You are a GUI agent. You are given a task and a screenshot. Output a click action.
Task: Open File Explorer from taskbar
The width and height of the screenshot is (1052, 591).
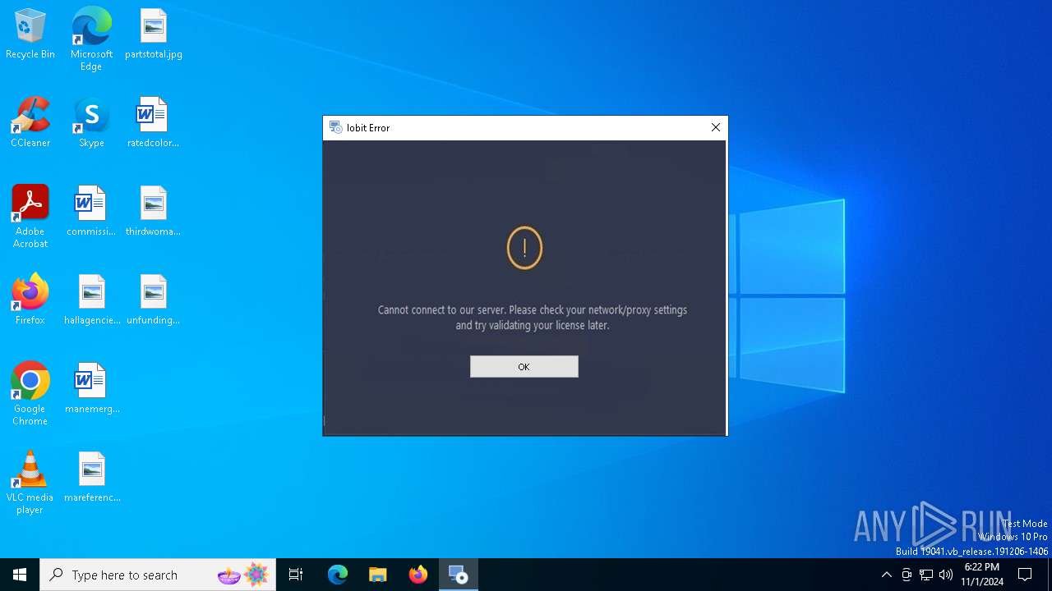point(378,575)
